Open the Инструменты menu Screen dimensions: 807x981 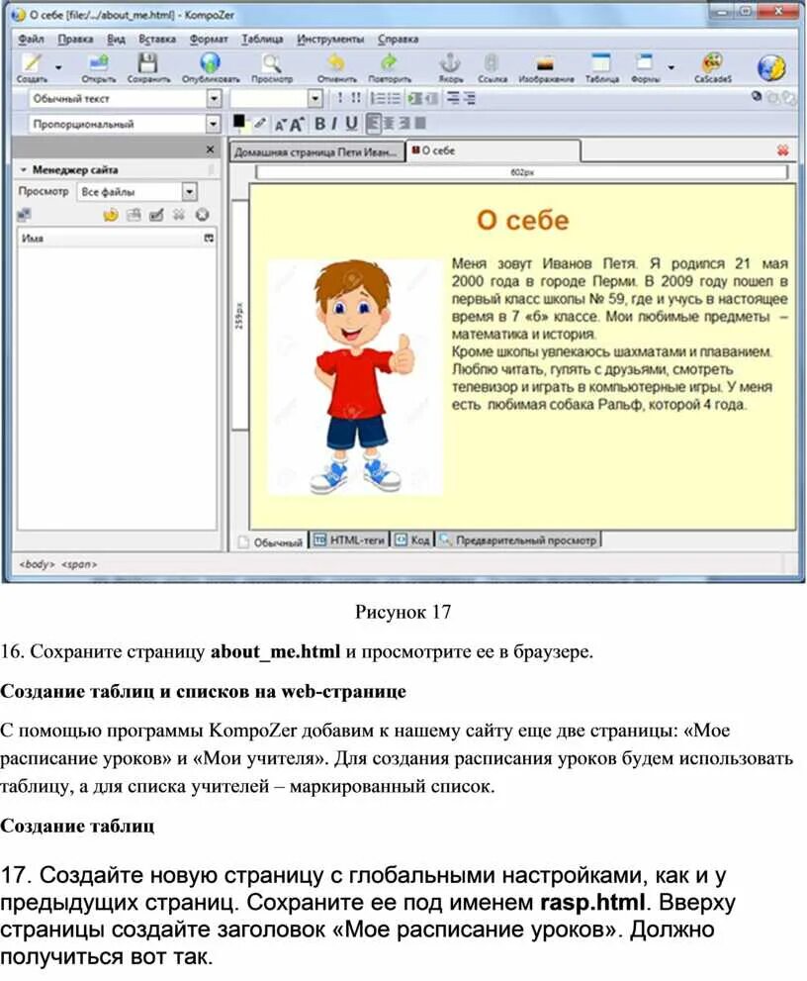[x=330, y=39]
